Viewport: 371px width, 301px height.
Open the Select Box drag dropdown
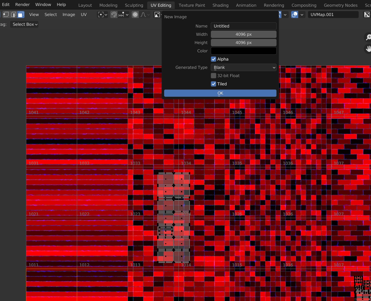click(24, 24)
